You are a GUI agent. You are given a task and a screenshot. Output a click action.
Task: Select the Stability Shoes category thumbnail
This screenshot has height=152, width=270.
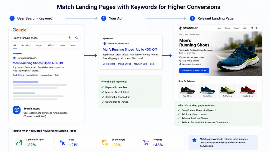[x=208, y=91]
